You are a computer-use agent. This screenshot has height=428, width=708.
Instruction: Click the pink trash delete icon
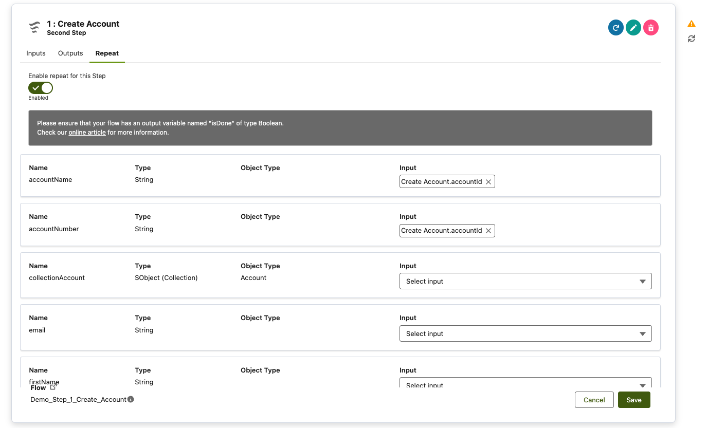[x=650, y=28]
